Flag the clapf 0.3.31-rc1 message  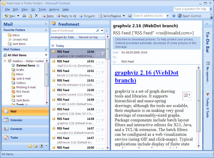pos(102,63)
